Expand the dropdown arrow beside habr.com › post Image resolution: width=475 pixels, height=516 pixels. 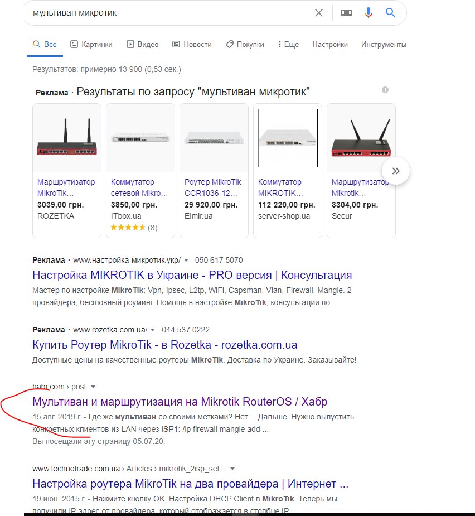(x=93, y=387)
